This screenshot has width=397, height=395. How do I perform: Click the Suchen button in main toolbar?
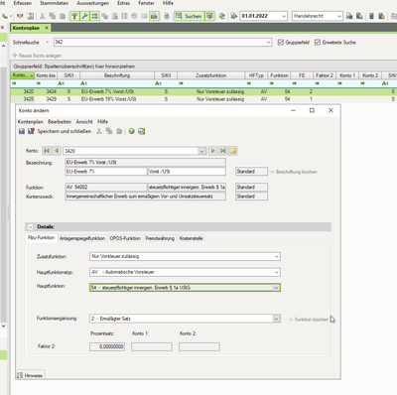tap(189, 16)
